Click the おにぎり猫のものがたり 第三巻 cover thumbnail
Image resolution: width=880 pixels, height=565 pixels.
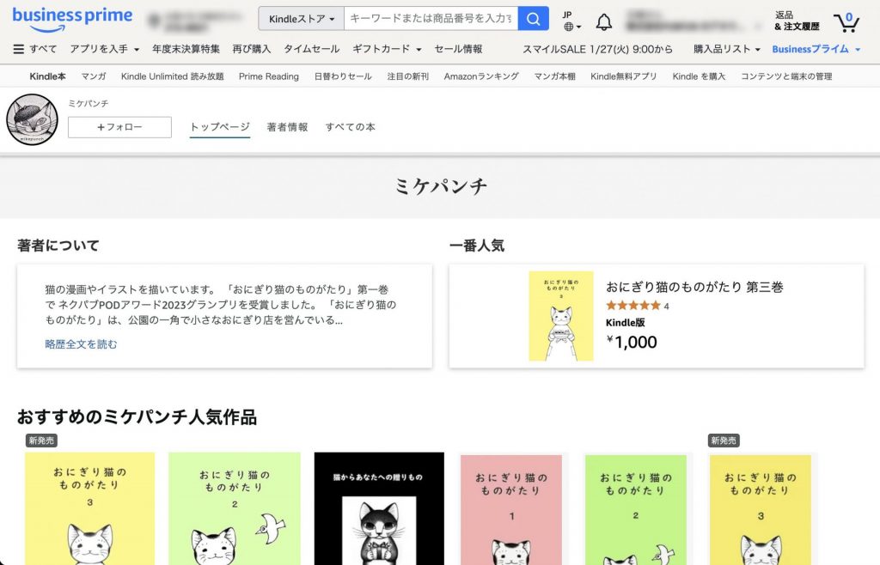coord(561,317)
